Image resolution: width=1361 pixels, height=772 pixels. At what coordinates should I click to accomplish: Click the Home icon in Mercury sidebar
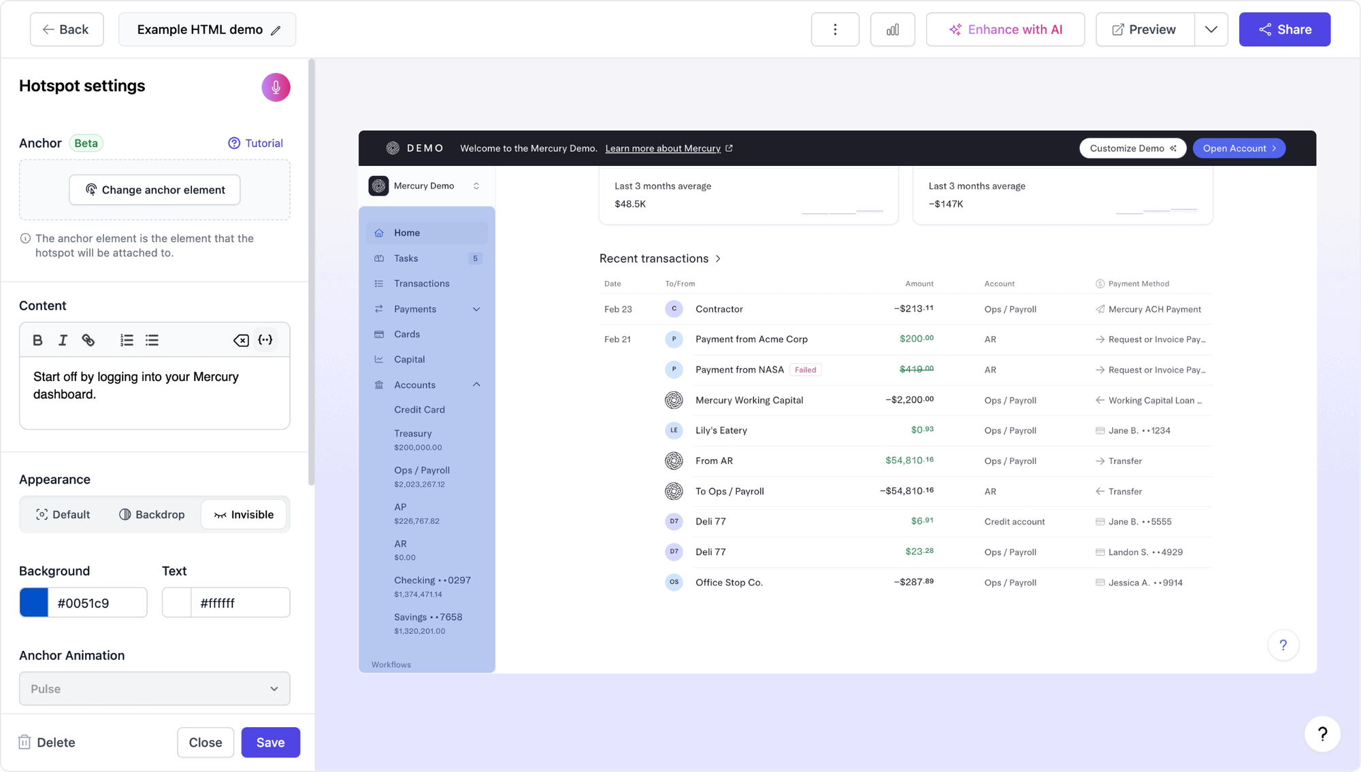click(379, 233)
